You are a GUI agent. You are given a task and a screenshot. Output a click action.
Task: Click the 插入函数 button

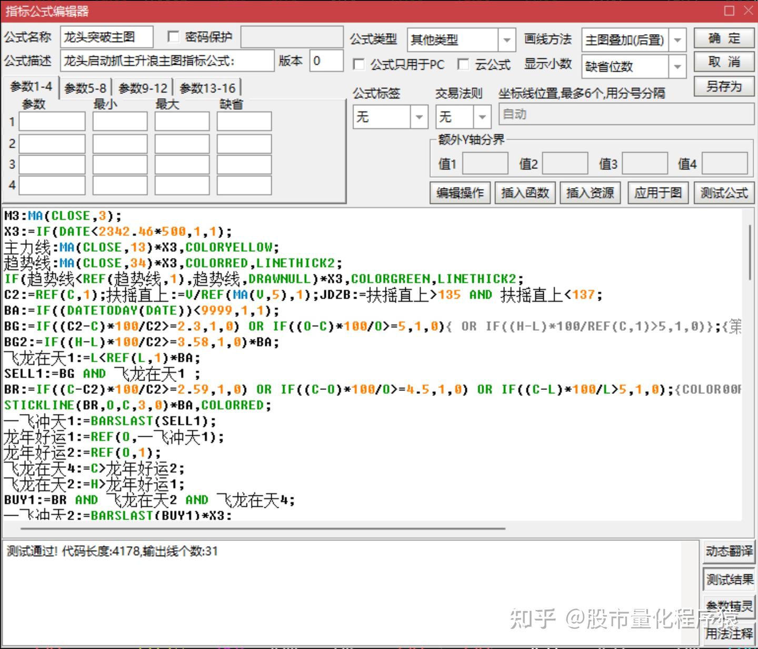point(525,193)
